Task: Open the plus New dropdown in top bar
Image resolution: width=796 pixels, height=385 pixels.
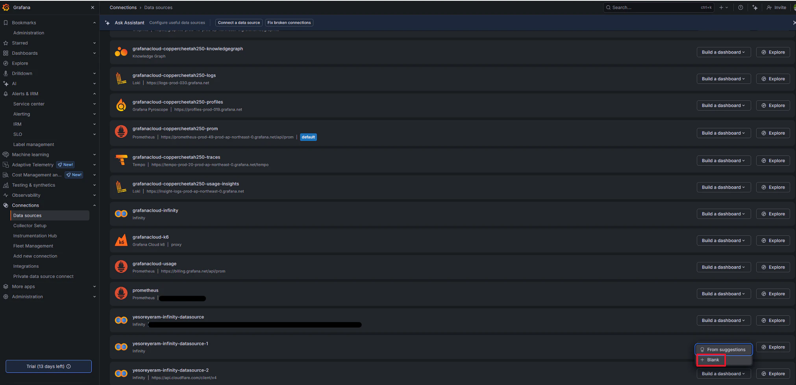Action: coord(724,7)
